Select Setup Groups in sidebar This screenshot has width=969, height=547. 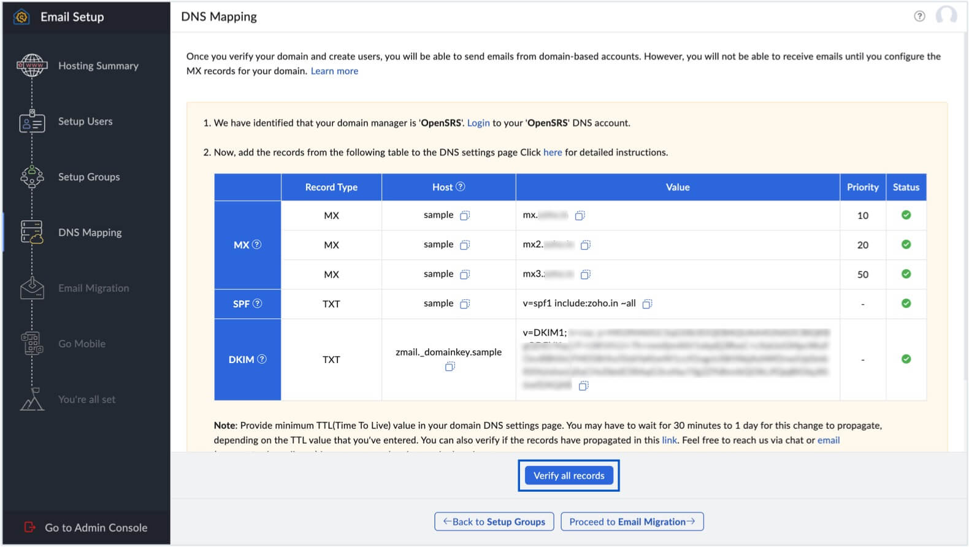pos(89,177)
